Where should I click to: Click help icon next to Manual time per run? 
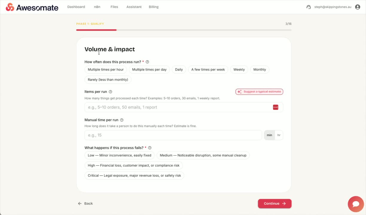point(122,120)
